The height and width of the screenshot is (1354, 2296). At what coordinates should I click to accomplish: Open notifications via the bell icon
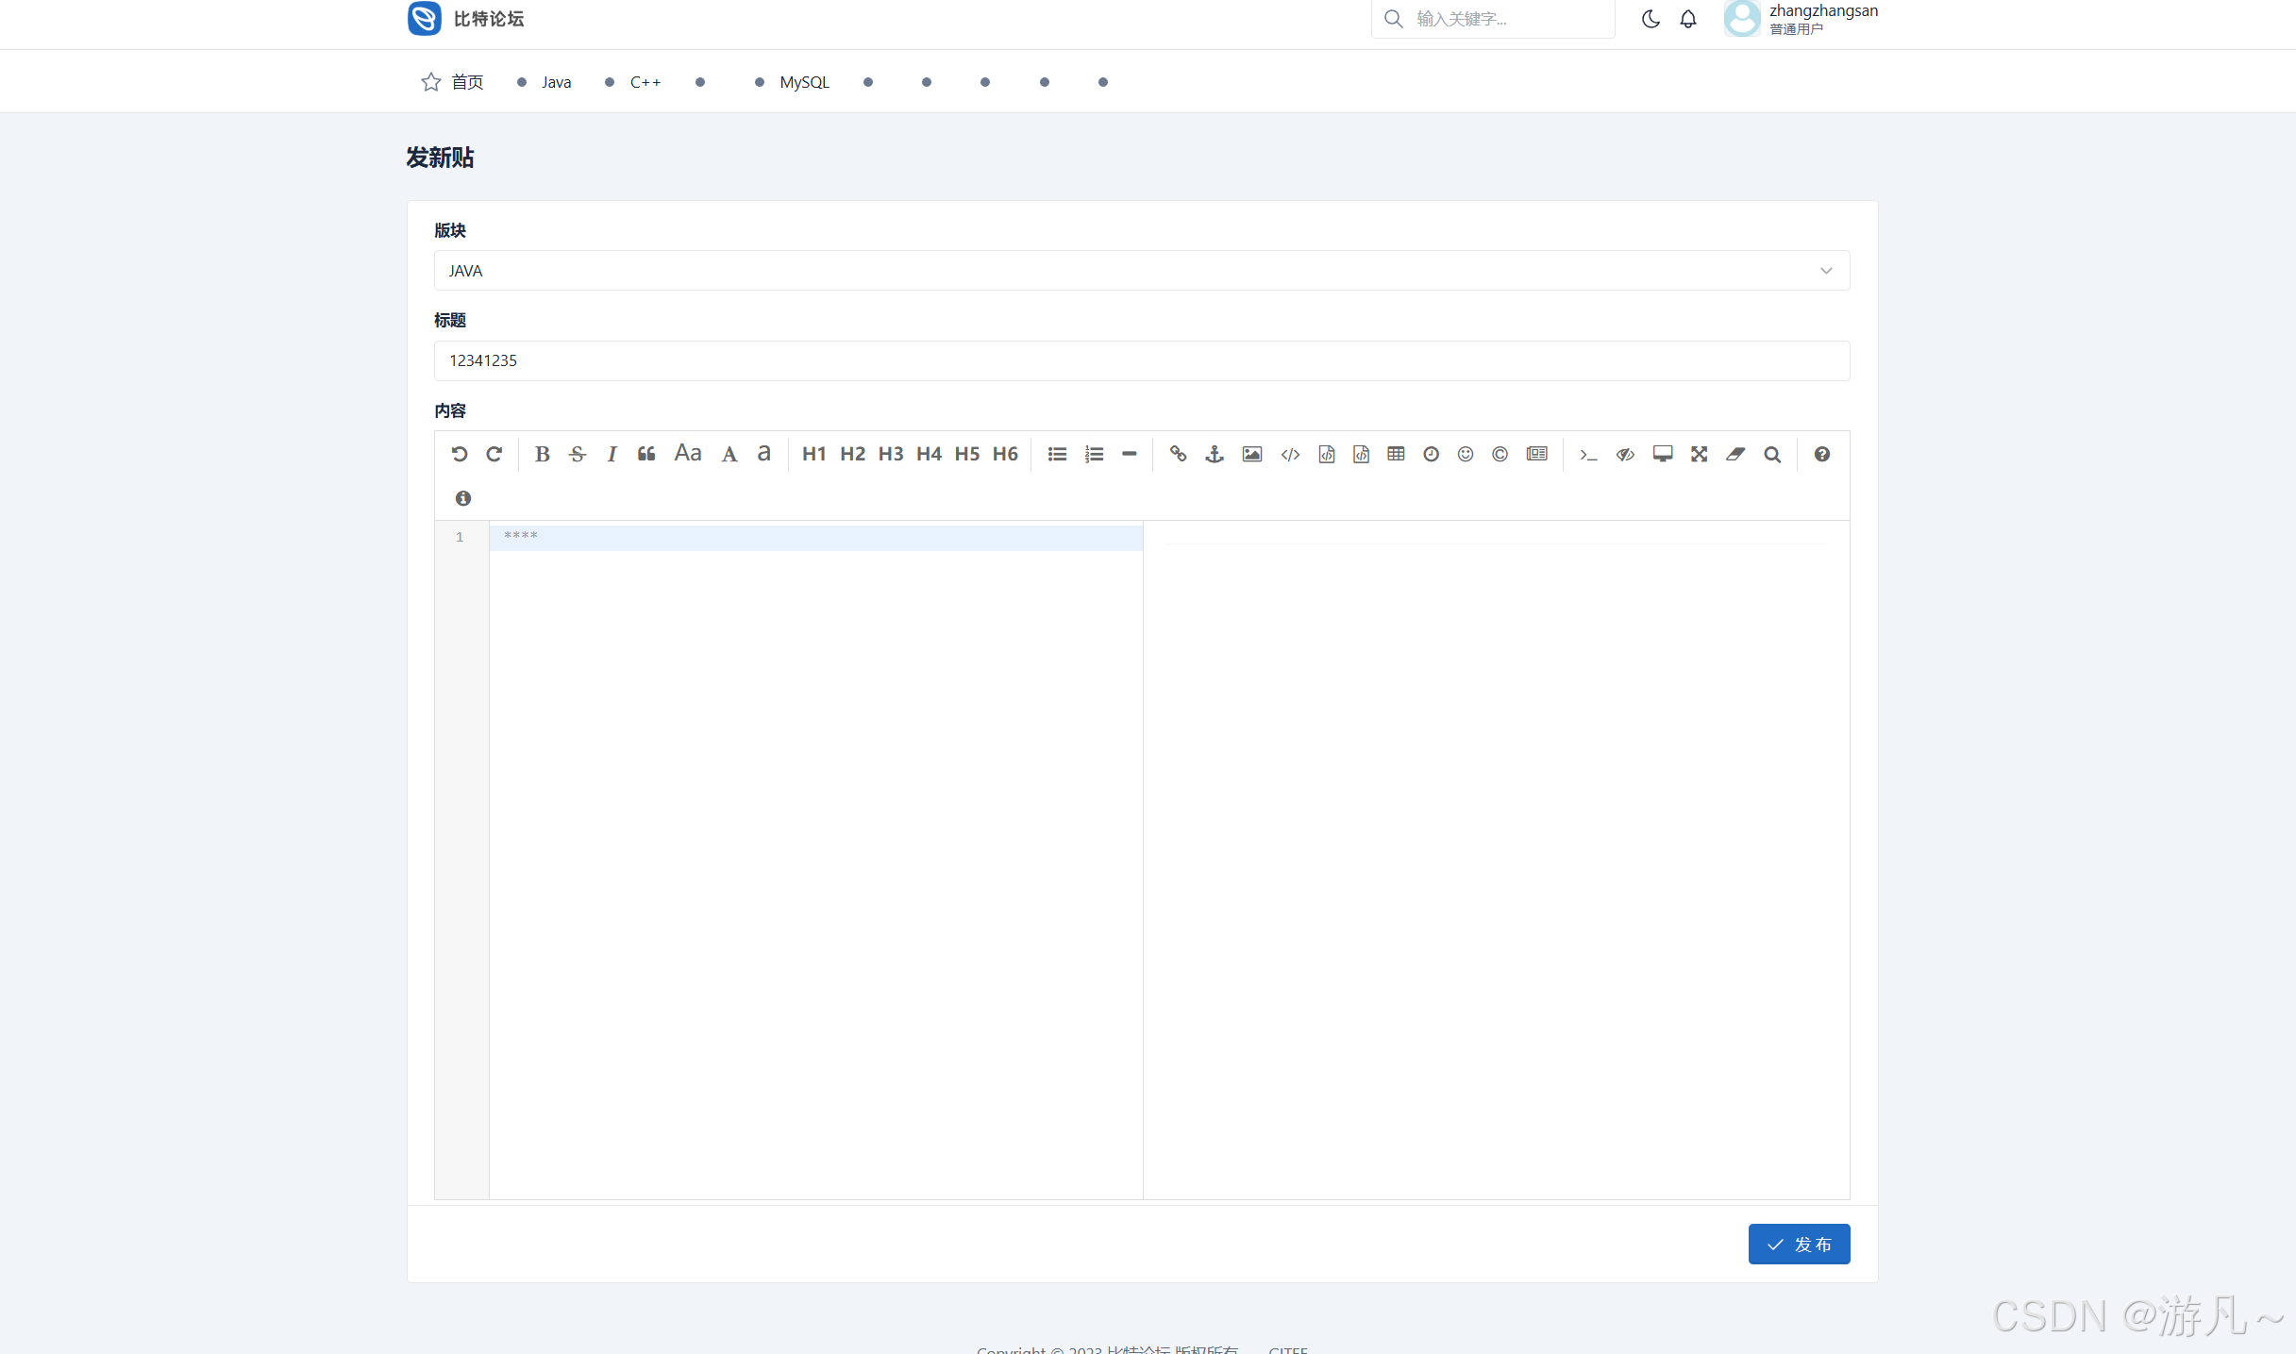click(x=1688, y=19)
